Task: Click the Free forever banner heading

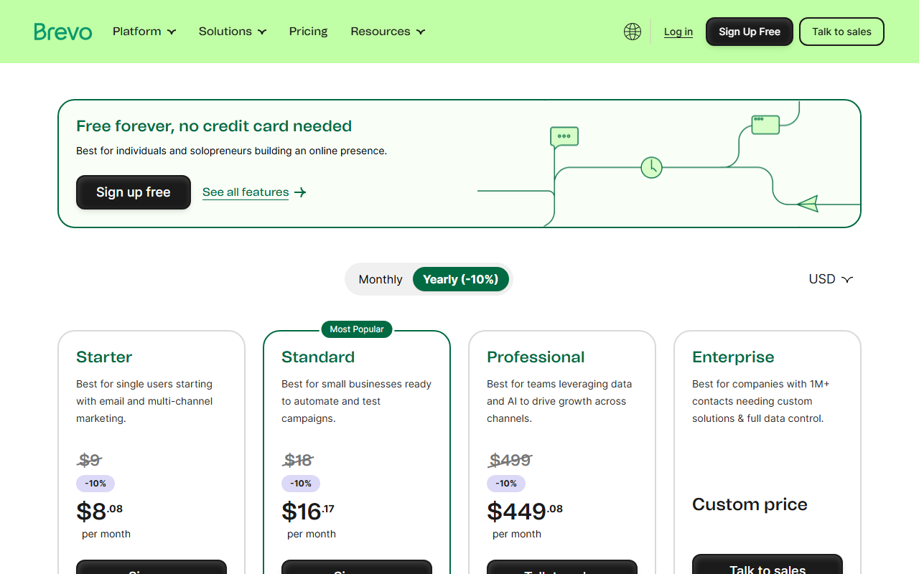Action: click(x=214, y=126)
